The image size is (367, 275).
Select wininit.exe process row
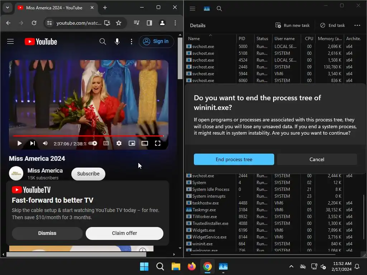pos(274,243)
